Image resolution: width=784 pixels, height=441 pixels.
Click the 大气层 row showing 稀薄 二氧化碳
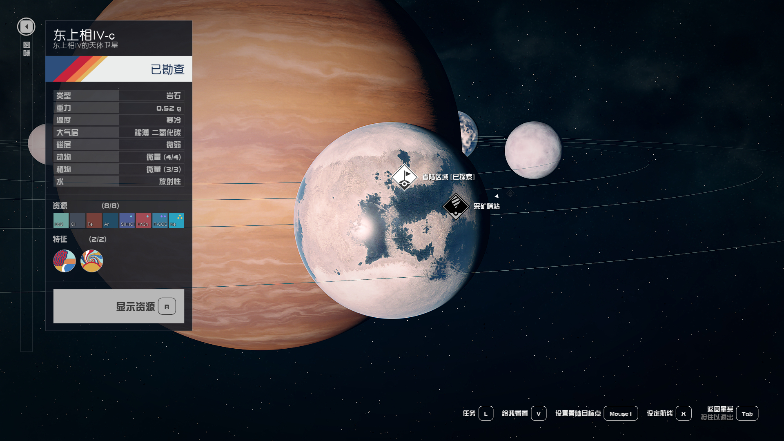pos(119,132)
